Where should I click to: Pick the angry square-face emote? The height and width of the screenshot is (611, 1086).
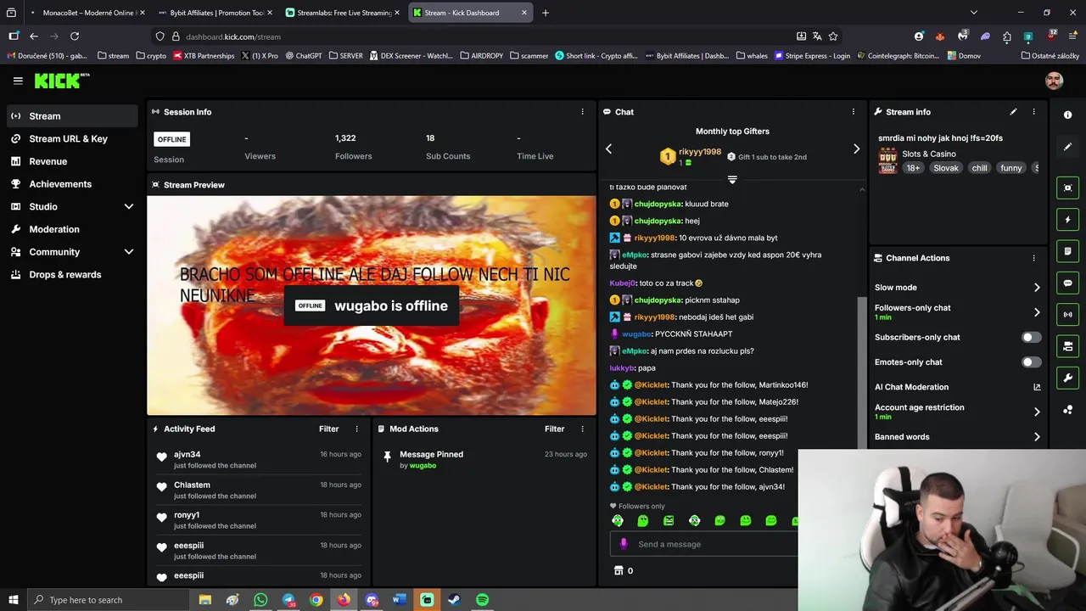coord(669,521)
